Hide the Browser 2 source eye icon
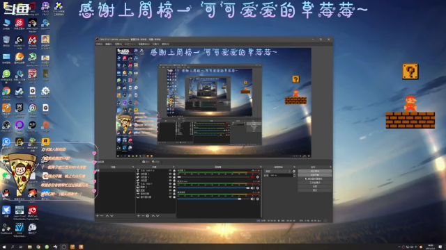 (x=170, y=177)
